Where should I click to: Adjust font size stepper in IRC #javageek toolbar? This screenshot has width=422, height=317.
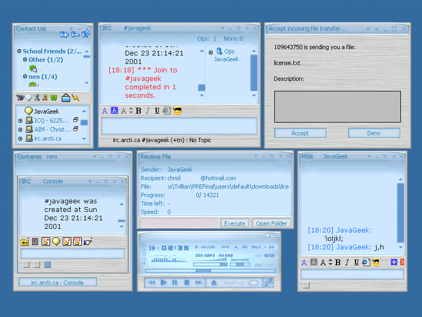pyautogui.click(x=131, y=110)
